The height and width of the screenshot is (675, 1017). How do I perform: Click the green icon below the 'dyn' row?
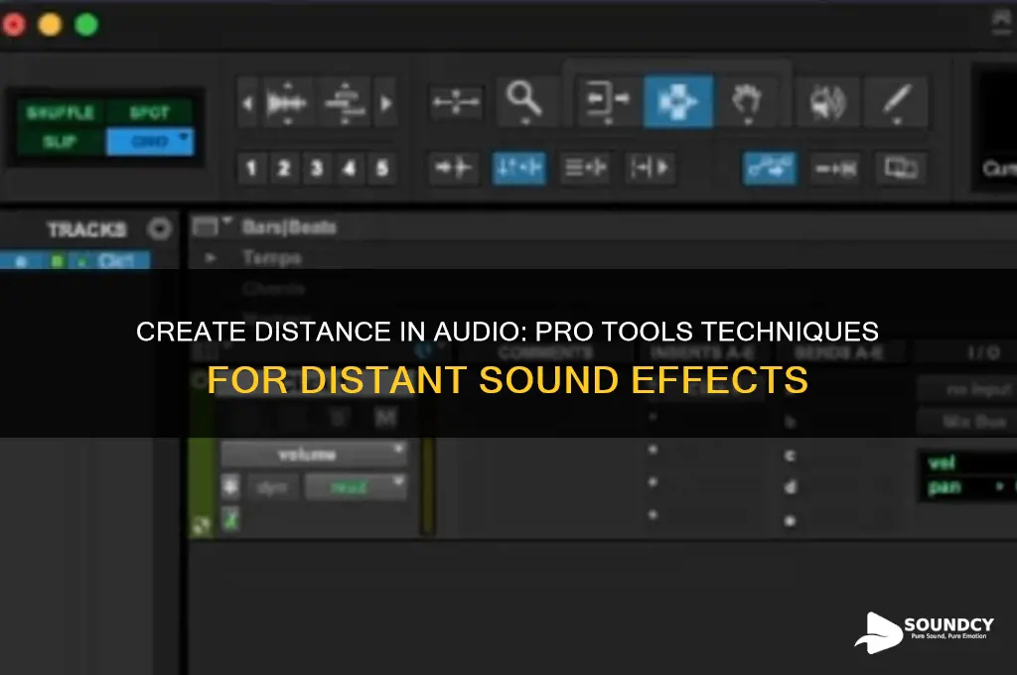point(230,519)
